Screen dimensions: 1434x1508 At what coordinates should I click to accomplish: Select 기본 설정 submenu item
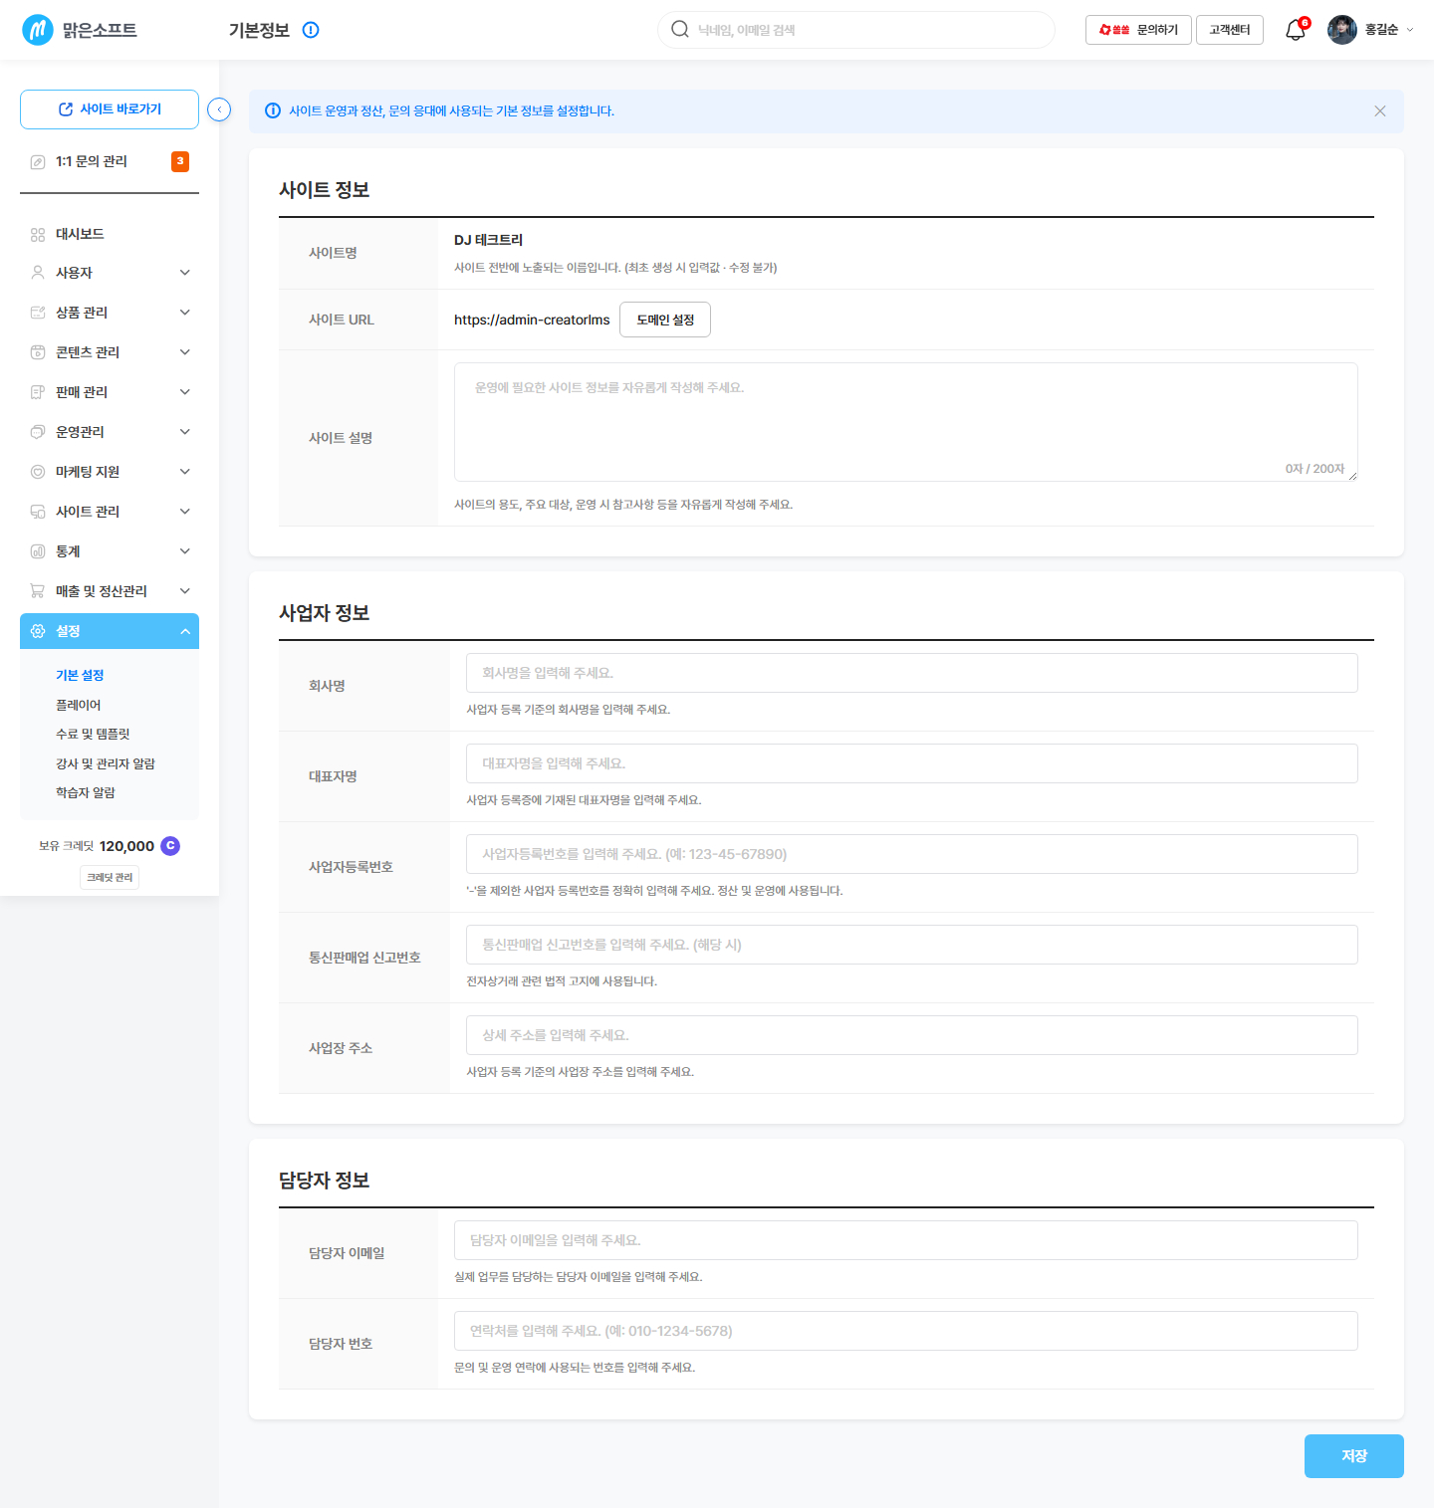click(x=80, y=675)
